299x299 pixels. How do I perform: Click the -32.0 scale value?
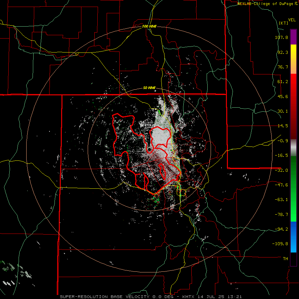[281, 170]
